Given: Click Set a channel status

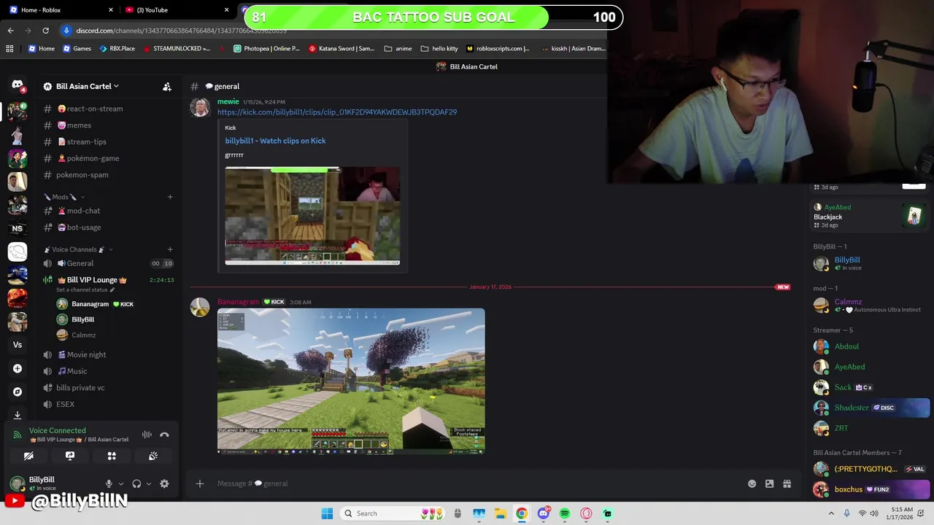Looking at the screenshot, I should (85, 289).
